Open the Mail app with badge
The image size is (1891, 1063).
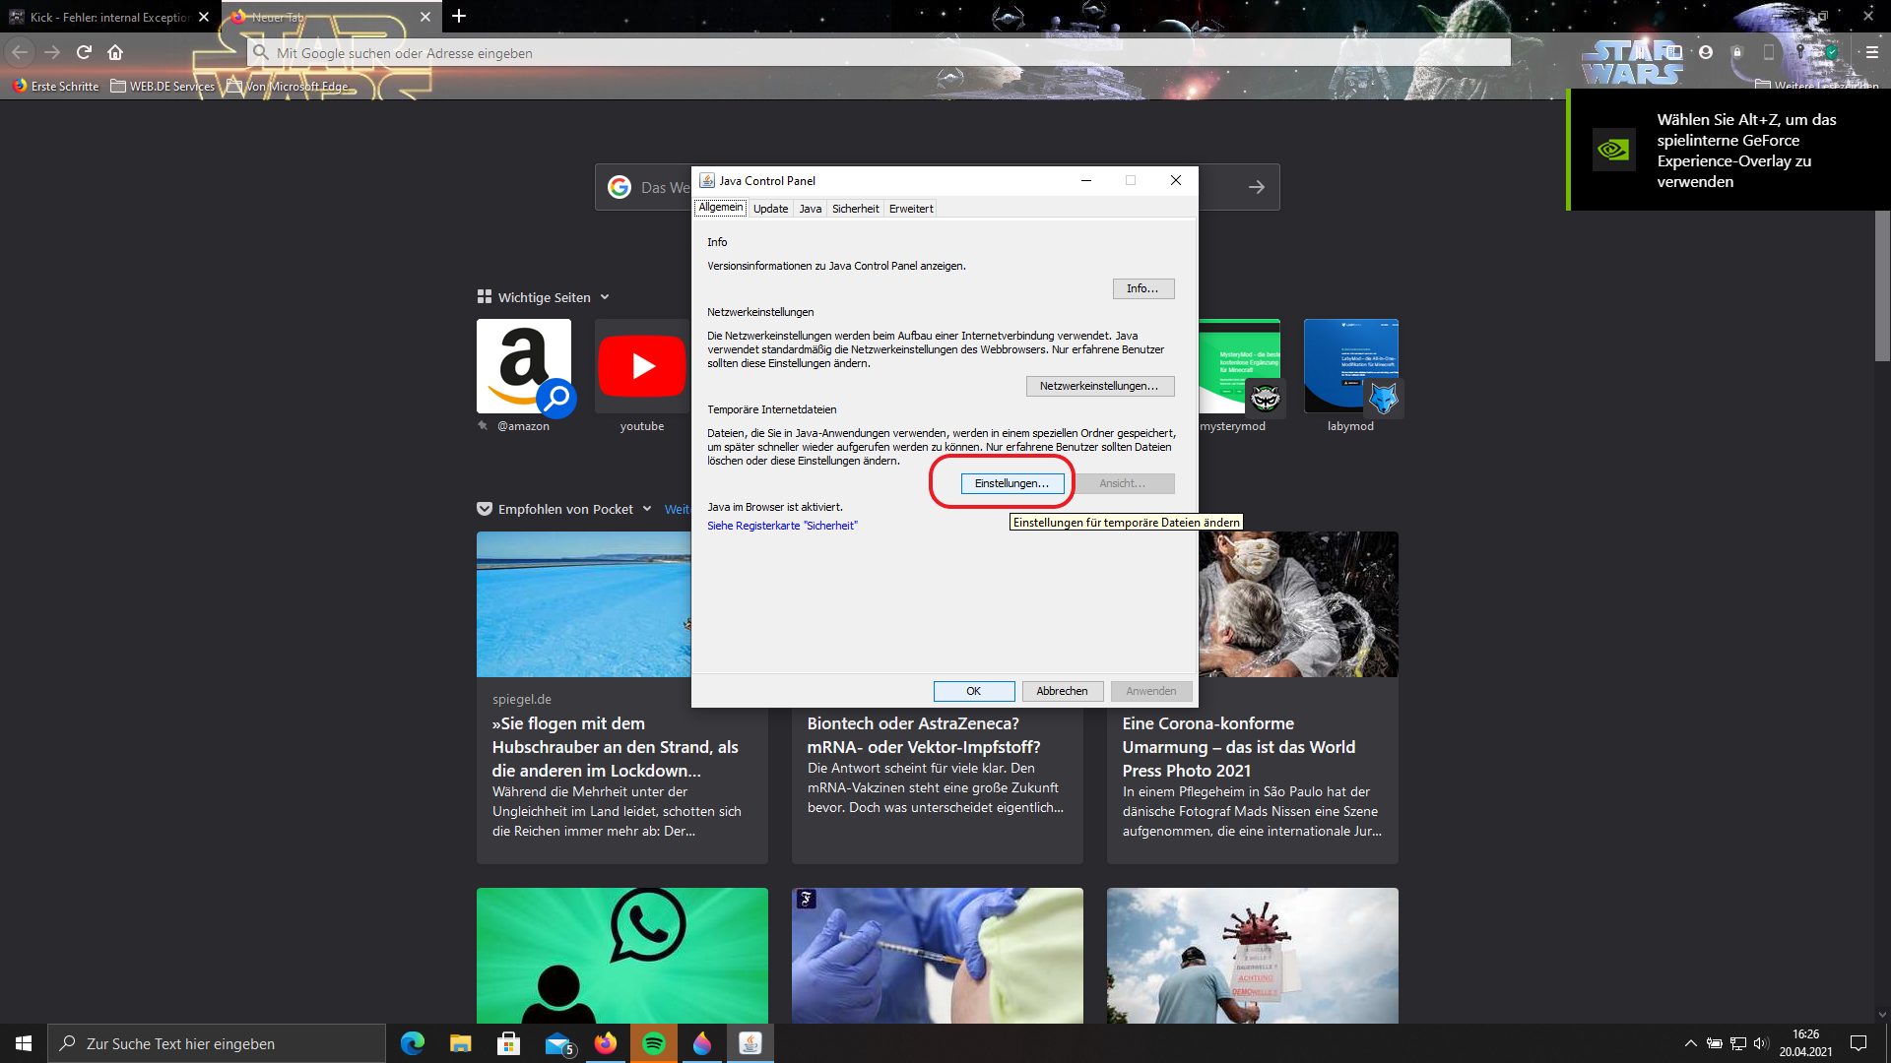coord(557,1043)
